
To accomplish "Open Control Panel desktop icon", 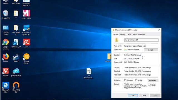I will tap(6, 30).
